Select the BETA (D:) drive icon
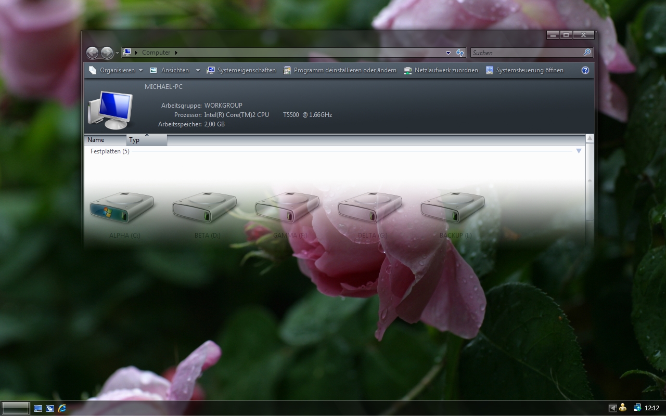The image size is (666, 416). (x=205, y=207)
